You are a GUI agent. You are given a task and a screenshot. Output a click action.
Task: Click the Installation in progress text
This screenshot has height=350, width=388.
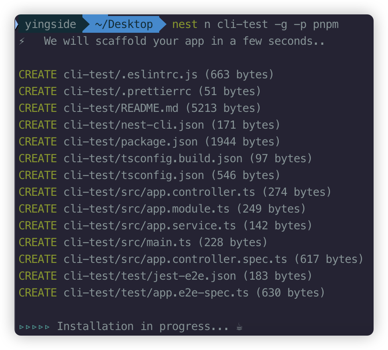[x=143, y=326]
